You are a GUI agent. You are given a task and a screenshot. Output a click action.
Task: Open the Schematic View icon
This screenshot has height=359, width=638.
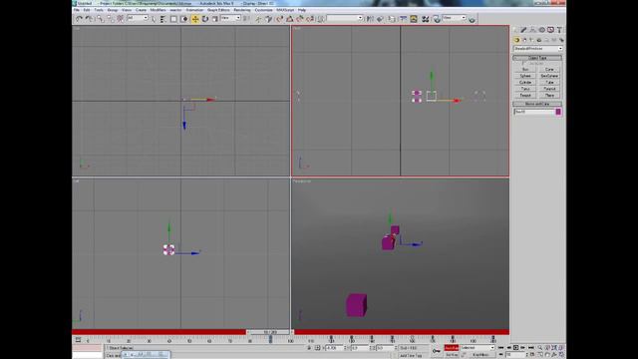click(414, 19)
